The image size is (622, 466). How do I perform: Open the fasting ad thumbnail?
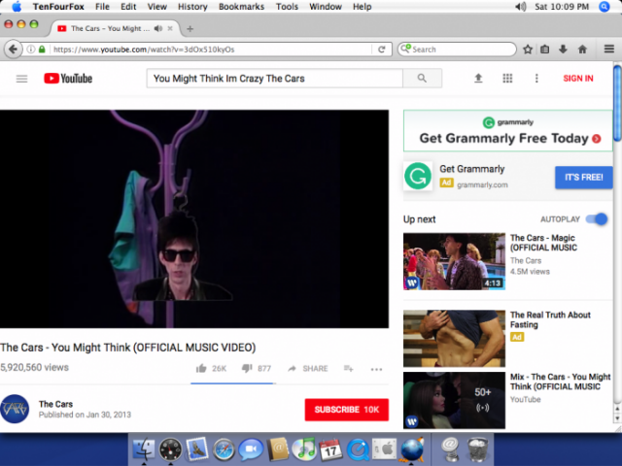454,339
